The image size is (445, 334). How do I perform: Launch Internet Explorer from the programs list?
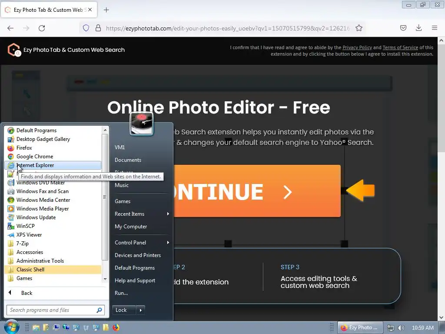point(53,165)
